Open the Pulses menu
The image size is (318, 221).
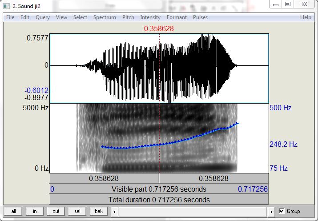pyautogui.click(x=200, y=17)
